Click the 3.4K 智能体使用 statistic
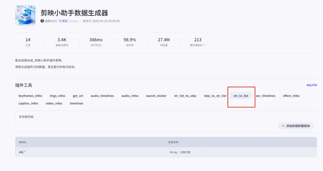This screenshot has width=323, height=171. (x=62, y=42)
